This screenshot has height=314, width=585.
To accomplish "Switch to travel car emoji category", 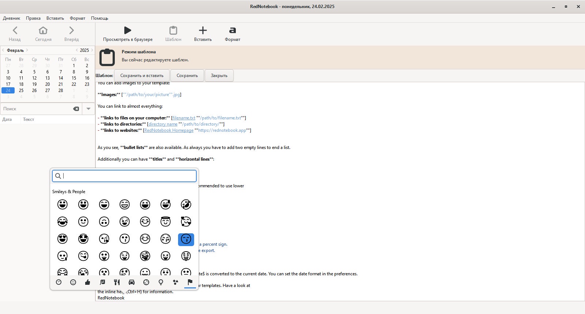I will [132, 282].
